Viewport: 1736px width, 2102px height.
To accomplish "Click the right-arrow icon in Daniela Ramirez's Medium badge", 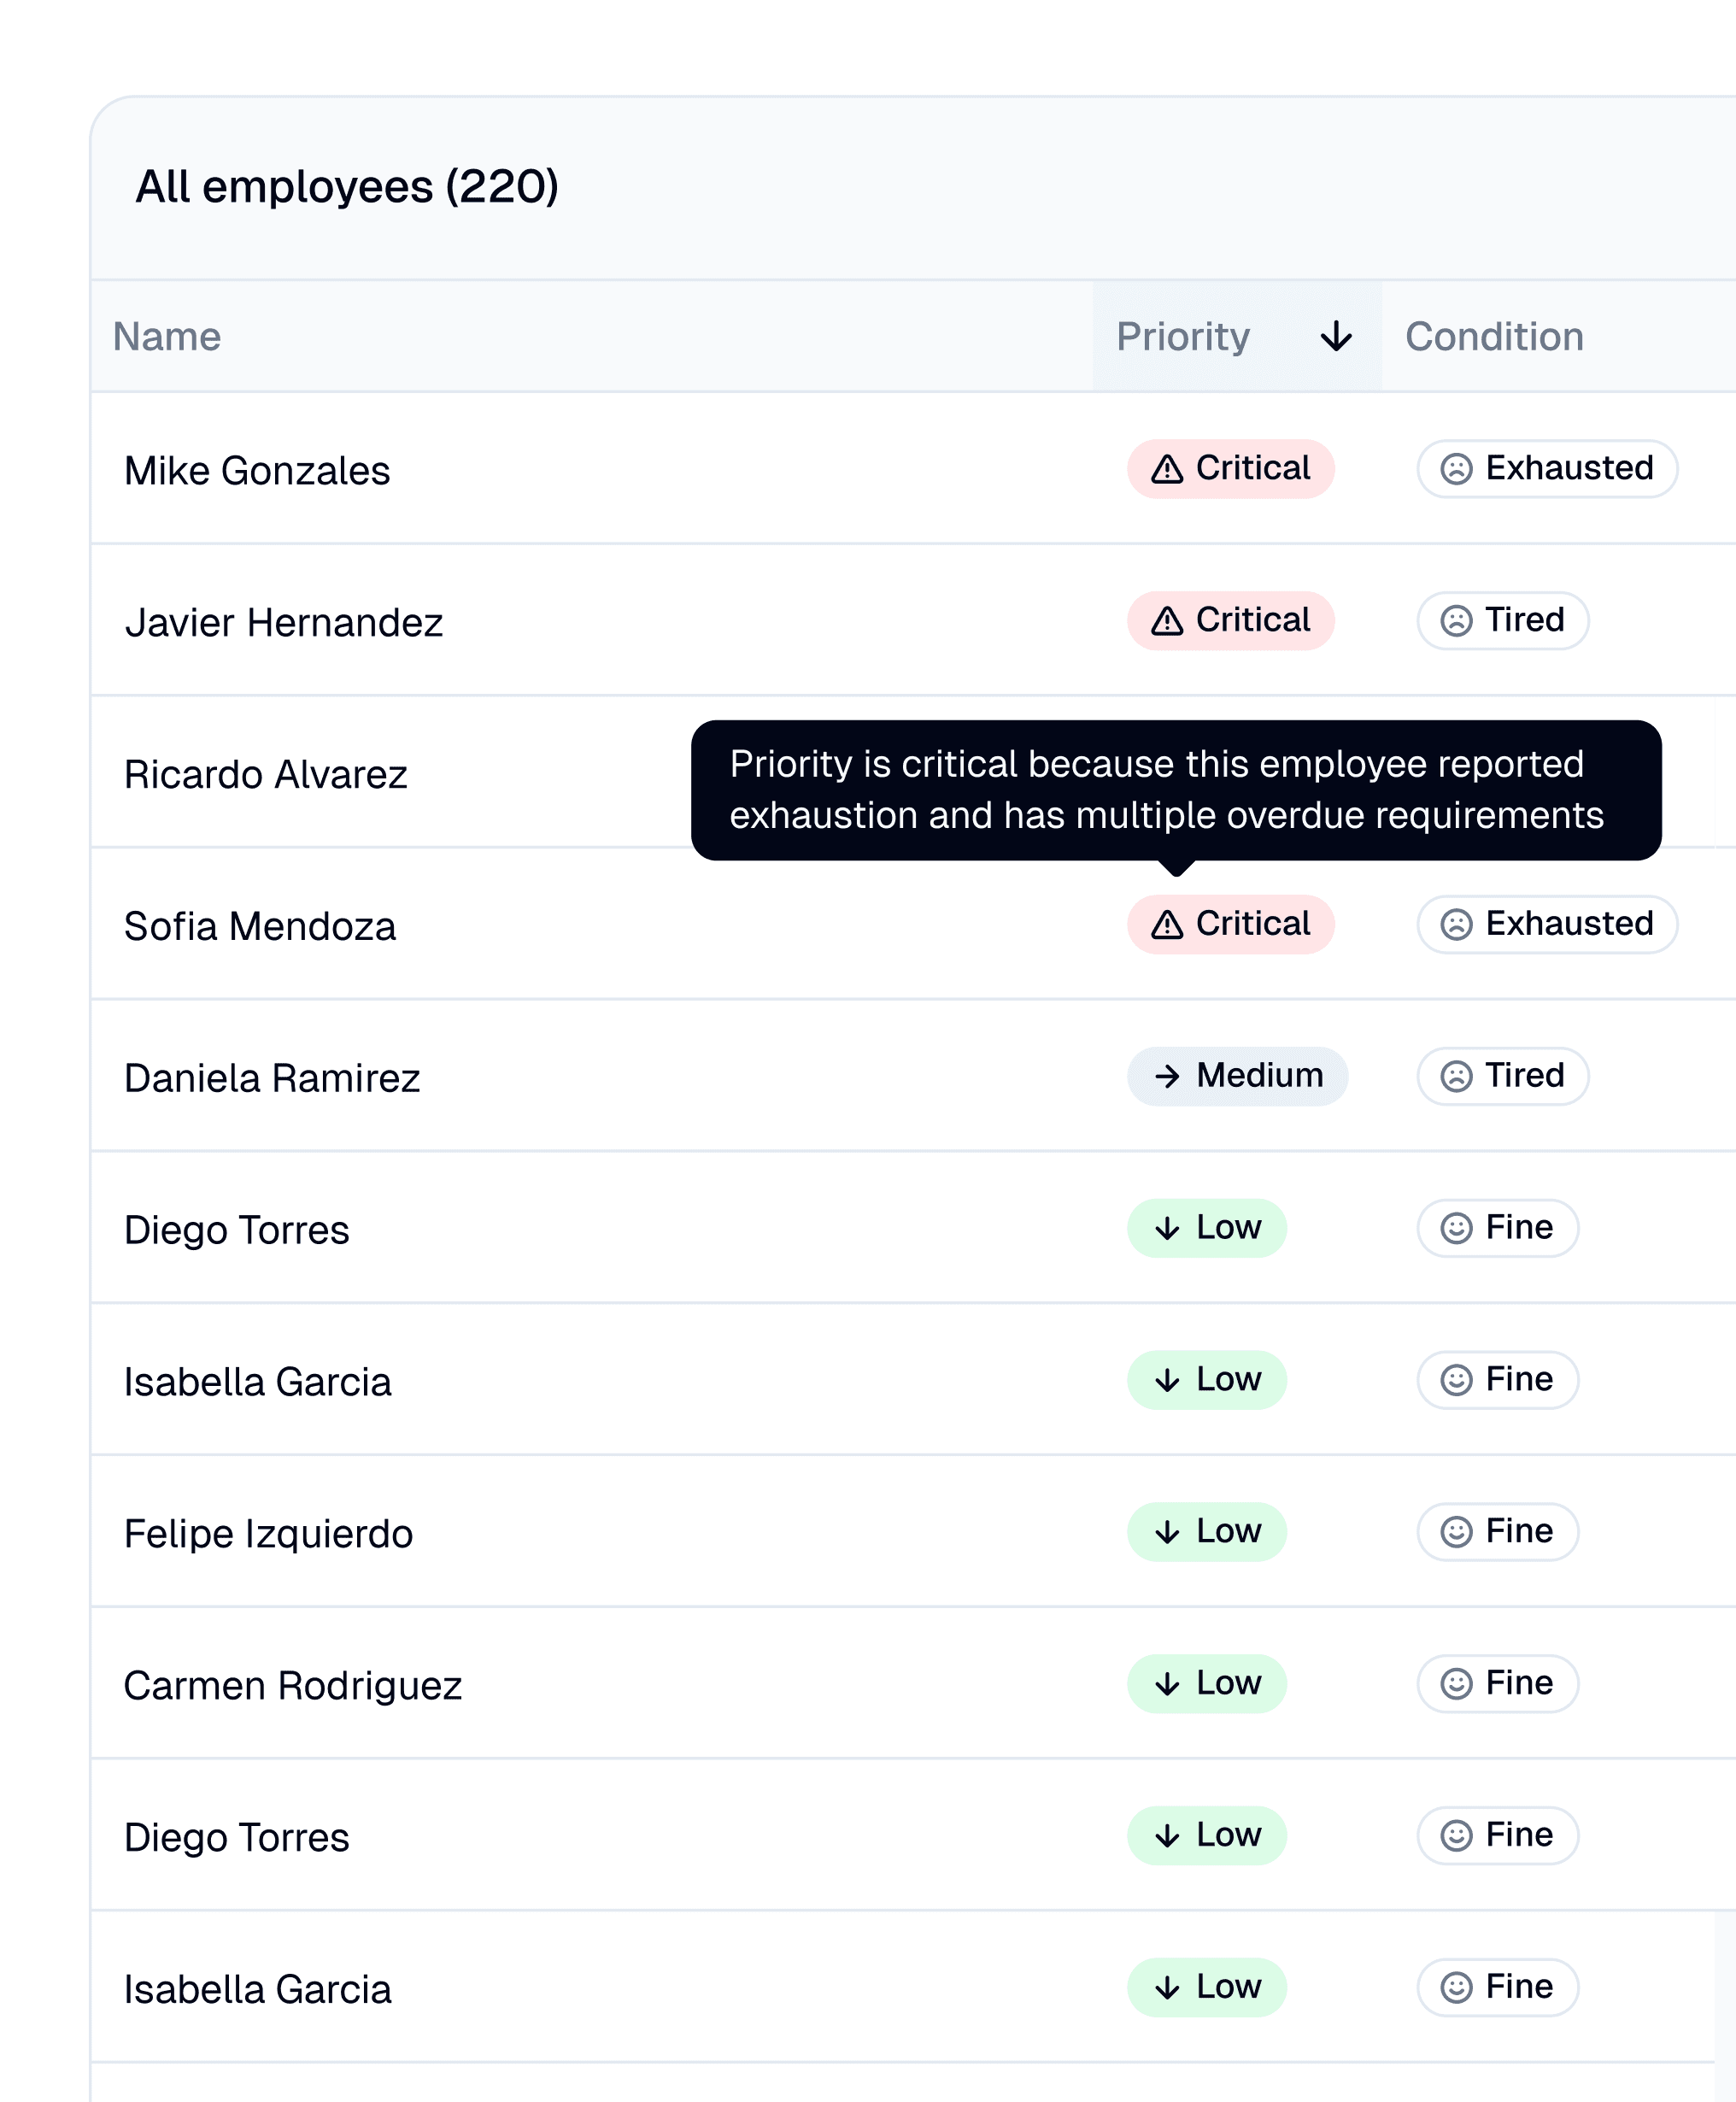I will click(1168, 1076).
